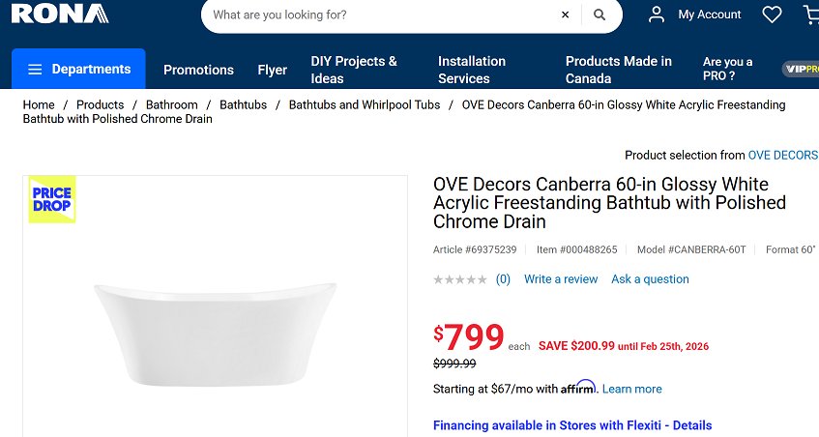
Task: Open the shopping cart icon
Action: [x=811, y=15]
